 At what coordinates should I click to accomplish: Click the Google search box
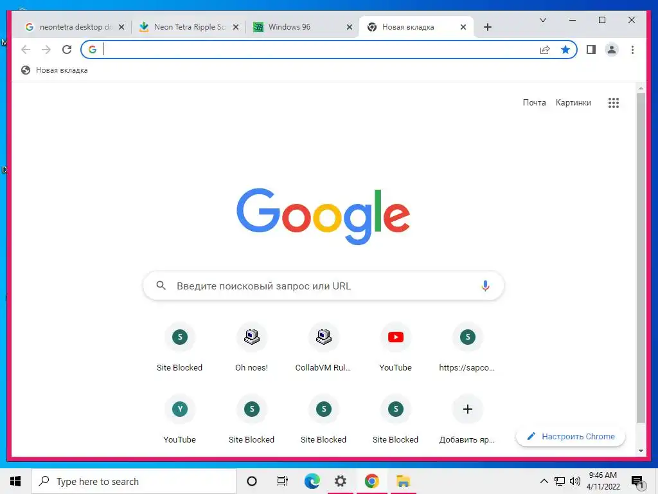point(323,286)
